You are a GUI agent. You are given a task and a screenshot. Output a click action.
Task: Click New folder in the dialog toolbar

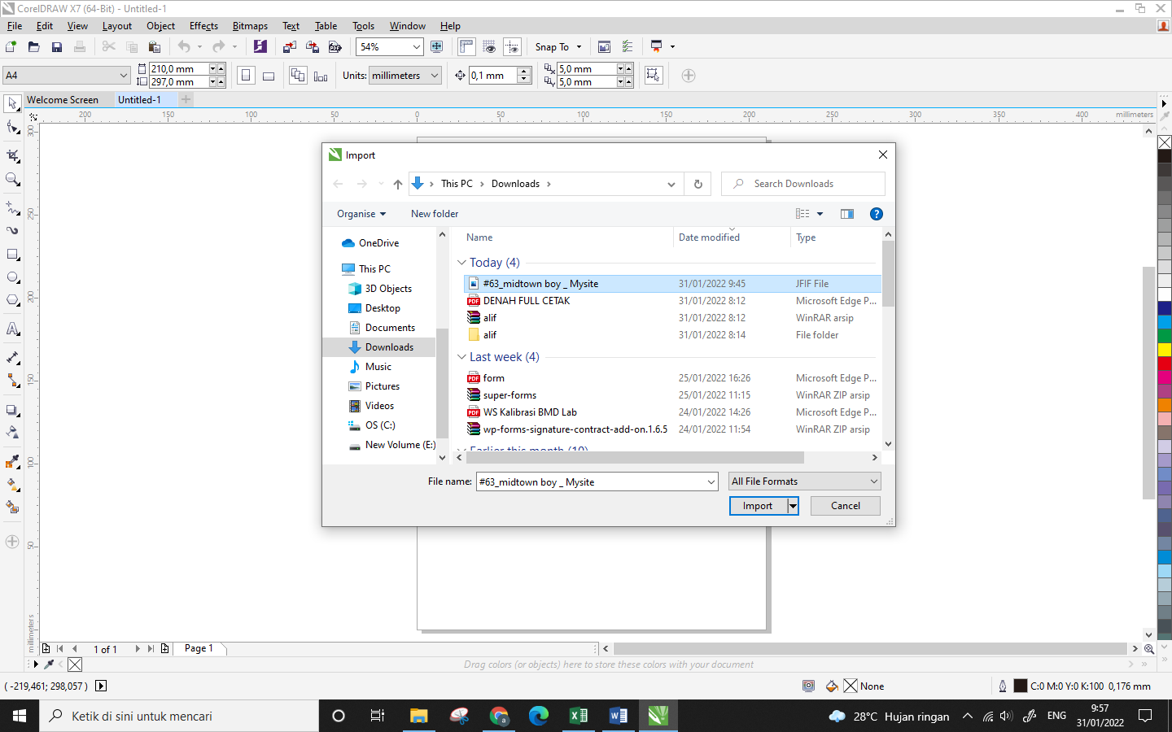click(435, 214)
